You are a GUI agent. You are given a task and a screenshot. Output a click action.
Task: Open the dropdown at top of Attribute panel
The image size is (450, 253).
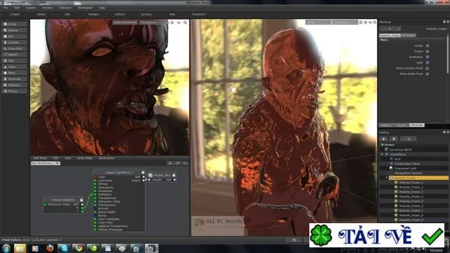(x=390, y=29)
